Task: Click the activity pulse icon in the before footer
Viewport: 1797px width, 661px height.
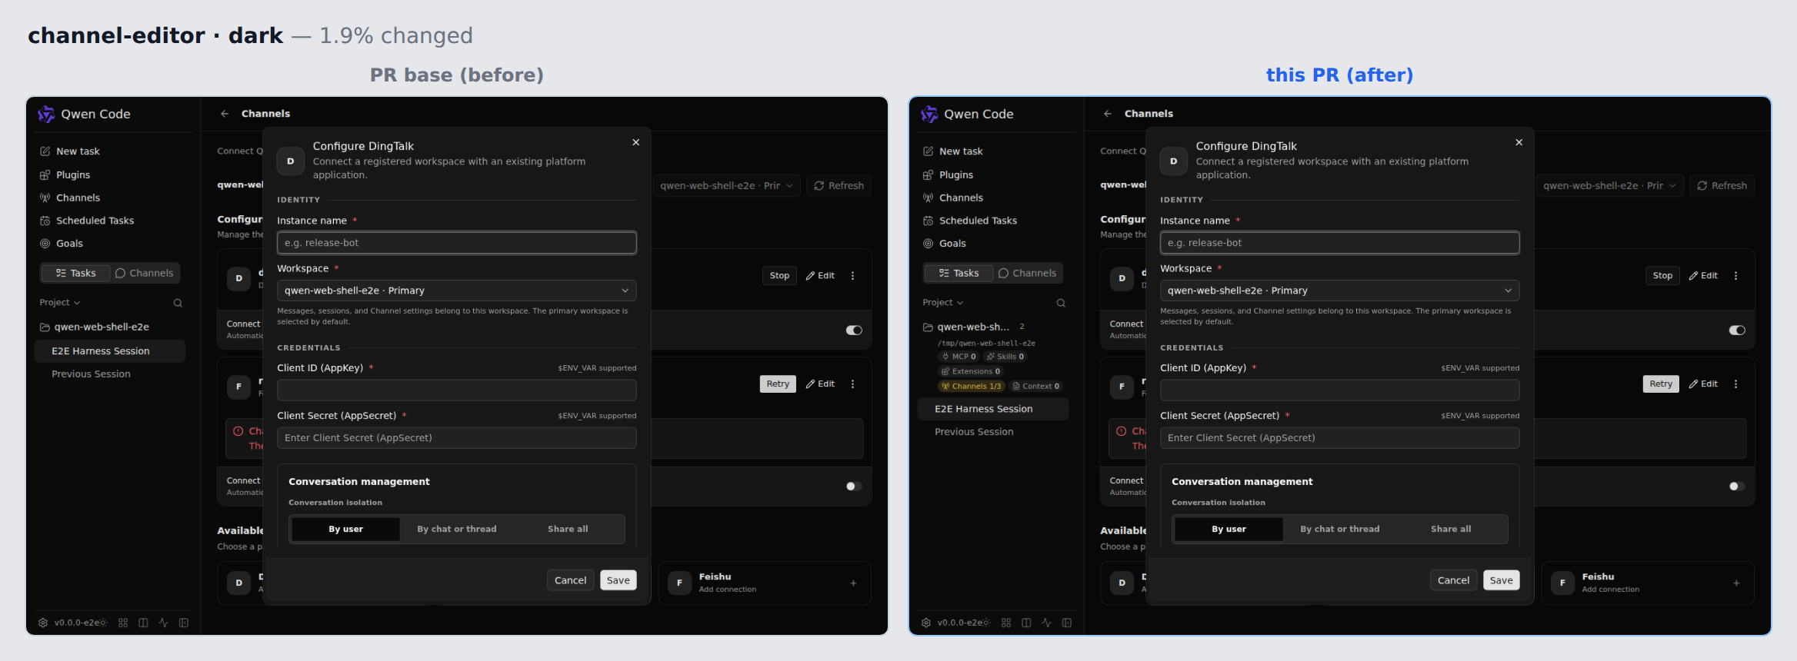Action: coord(163,623)
